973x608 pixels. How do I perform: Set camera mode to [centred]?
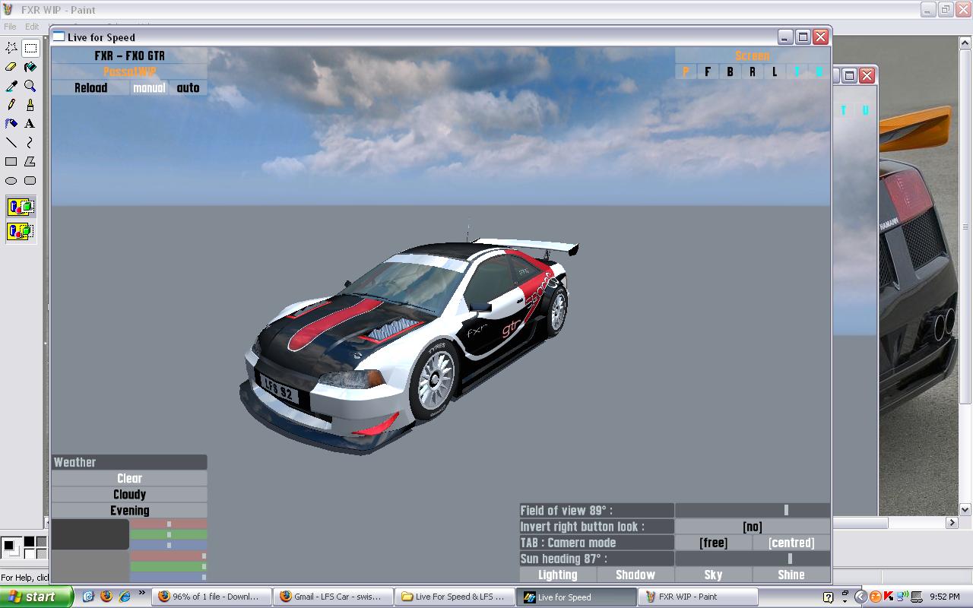(791, 543)
